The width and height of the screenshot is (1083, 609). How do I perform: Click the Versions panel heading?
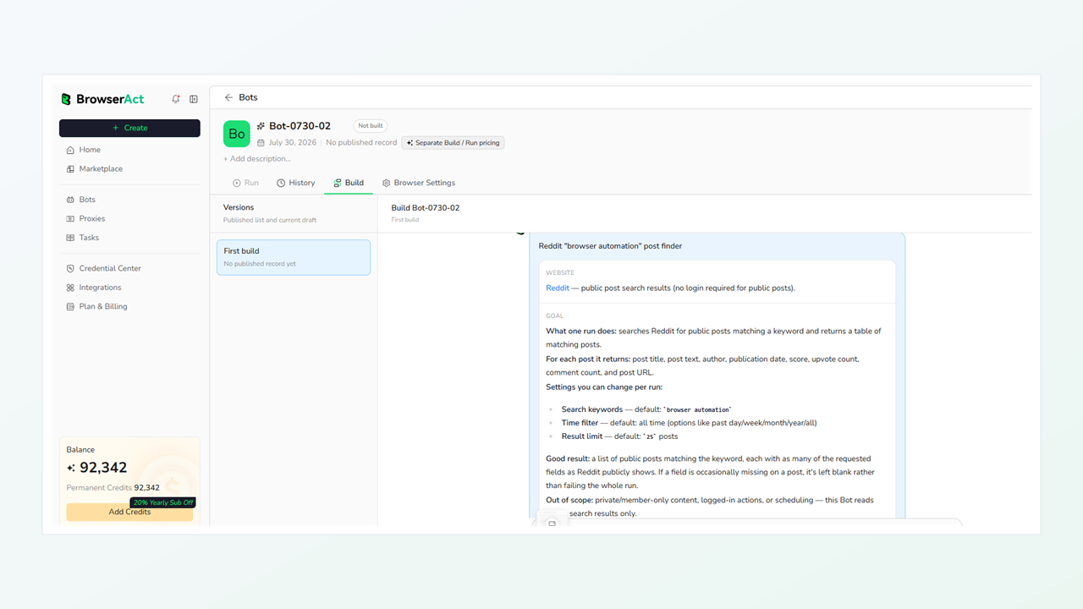pos(239,207)
